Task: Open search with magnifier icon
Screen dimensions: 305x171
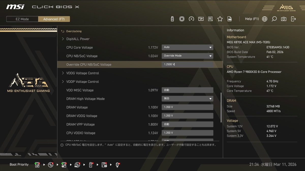Action: [x=274, y=19]
